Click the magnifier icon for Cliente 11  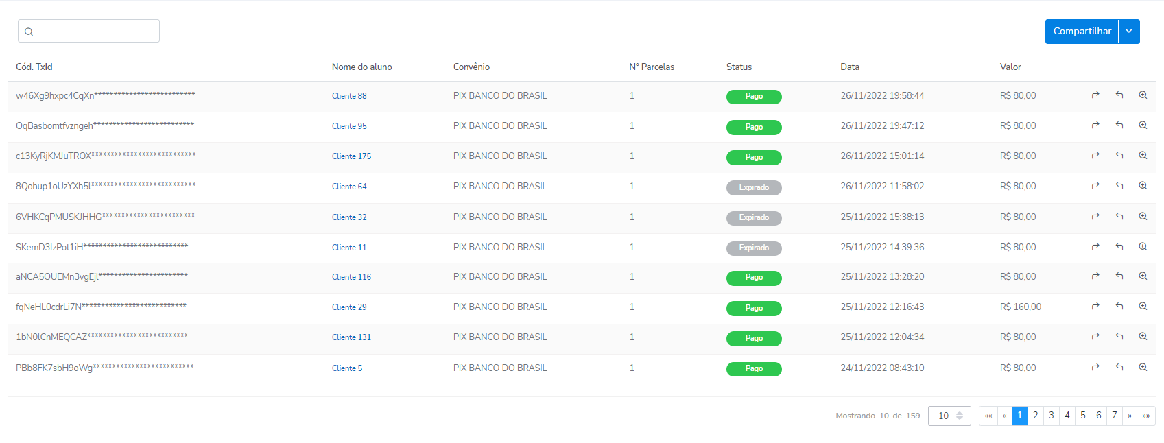(x=1143, y=247)
